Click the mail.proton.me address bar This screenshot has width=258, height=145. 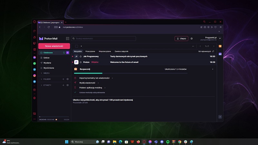73,27
